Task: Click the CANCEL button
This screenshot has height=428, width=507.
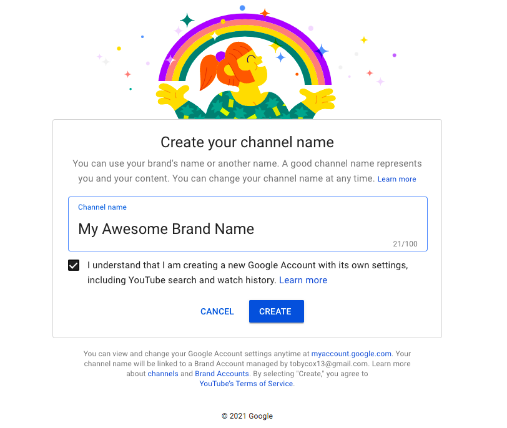Action: coord(217,311)
